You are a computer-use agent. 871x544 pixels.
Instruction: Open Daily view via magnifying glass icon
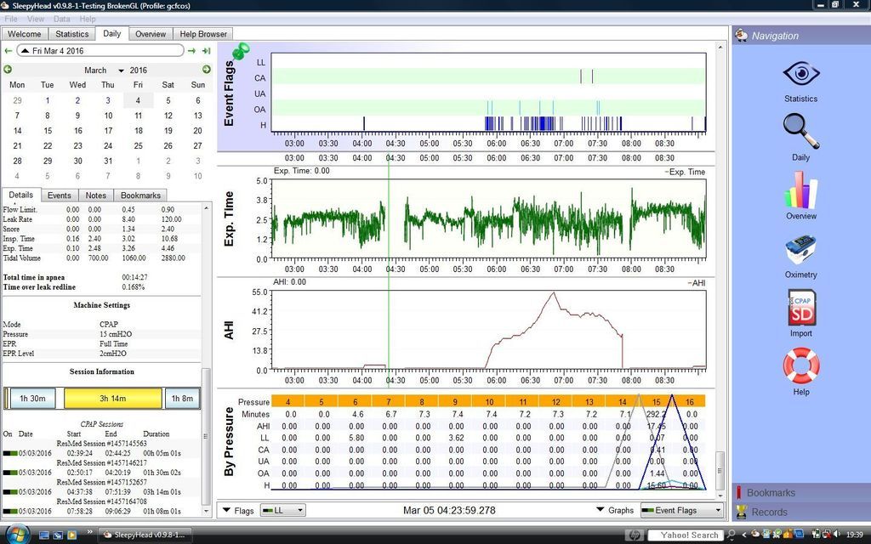801,132
